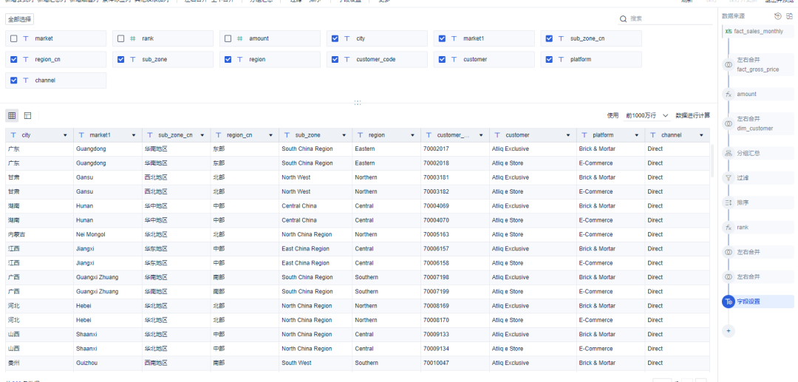Click the text type icon in sub_zone column header
The image size is (798, 382).
[287, 135]
